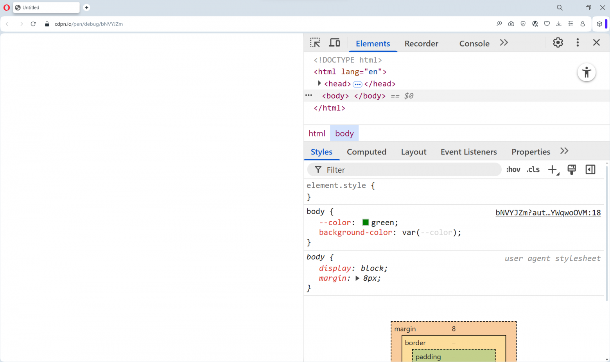Select the inspect element picker tool
The height and width of the screenshot is (362, 610).
click(x=315, y=42)
